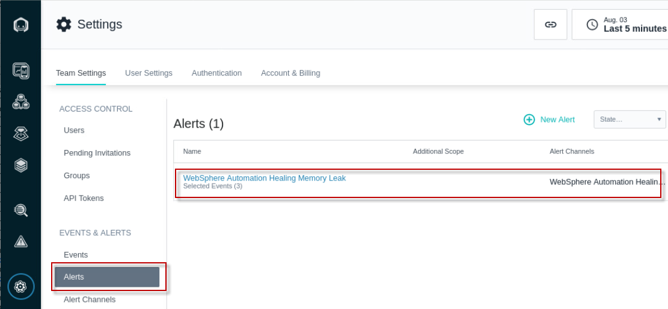Open the Websites & Mobile Apps sidebar icon

coord(21,71)
